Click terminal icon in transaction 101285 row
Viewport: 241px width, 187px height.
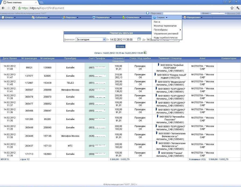(x=158, y=116)
